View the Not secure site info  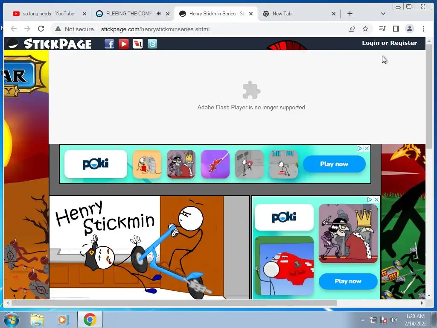pos(74,29)
